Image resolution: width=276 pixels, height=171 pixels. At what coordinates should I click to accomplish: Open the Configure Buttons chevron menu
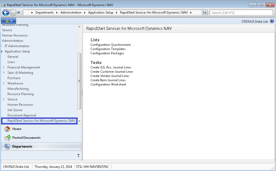pos(78,155)
